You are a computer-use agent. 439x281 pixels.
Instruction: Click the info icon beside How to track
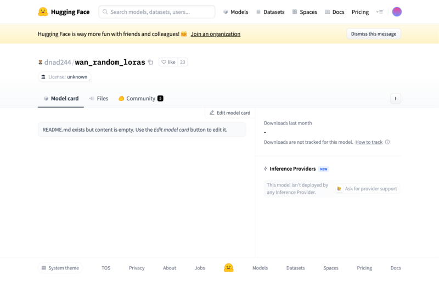point(387,142)
